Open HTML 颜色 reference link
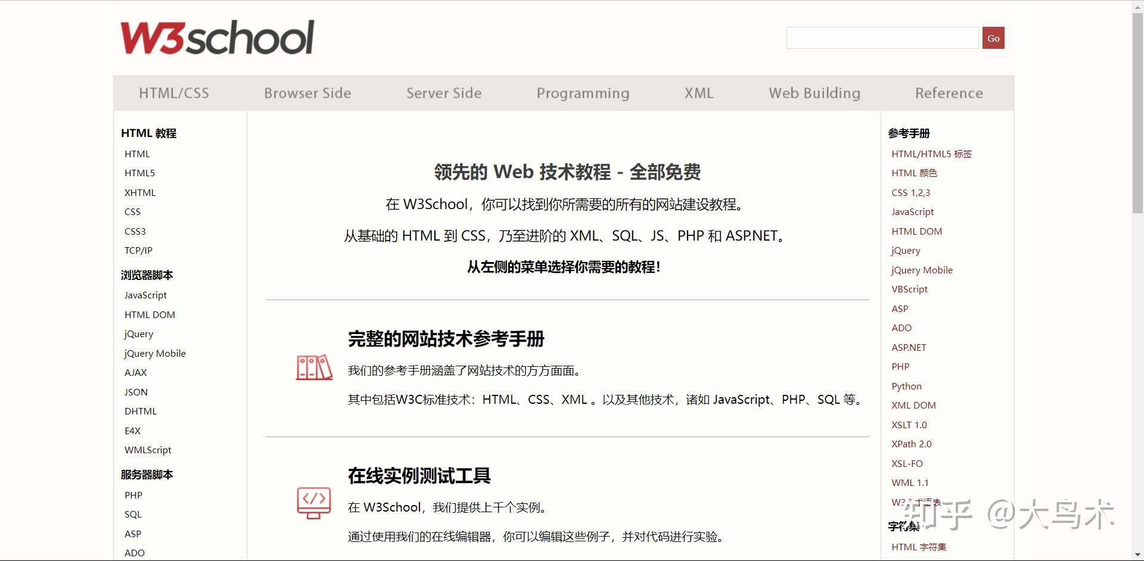The height and width of the screenshot is (561, 1144). (914, 173)
